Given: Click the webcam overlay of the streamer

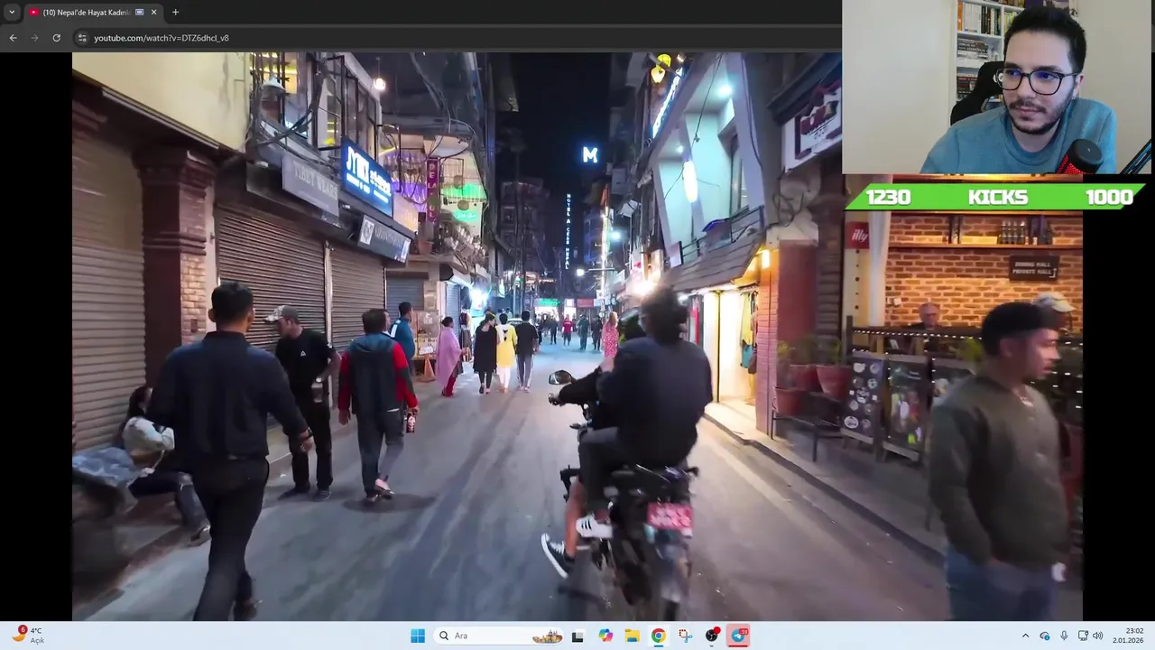Looking at the screenshot, I should pyautogui.click(x=998, y=87).
